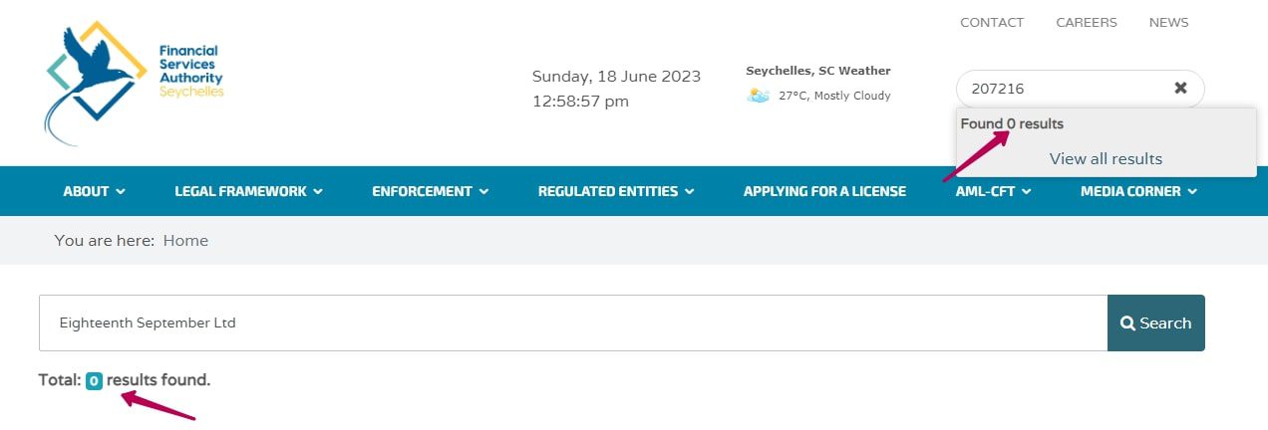Click the 0 results count badge
The height and width of the screenshot is (430, 1268).
pos(94,380)
